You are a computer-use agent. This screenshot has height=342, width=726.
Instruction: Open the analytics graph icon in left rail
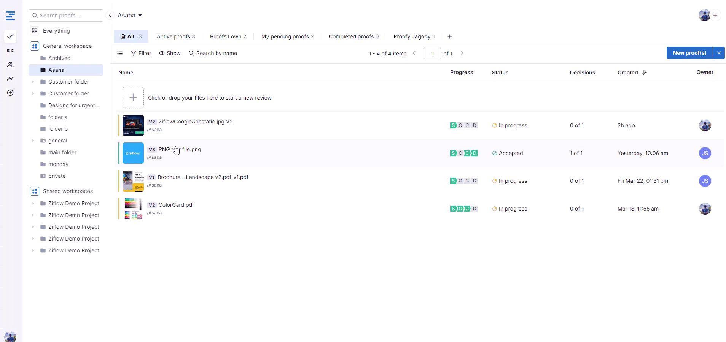coord(10,79)
